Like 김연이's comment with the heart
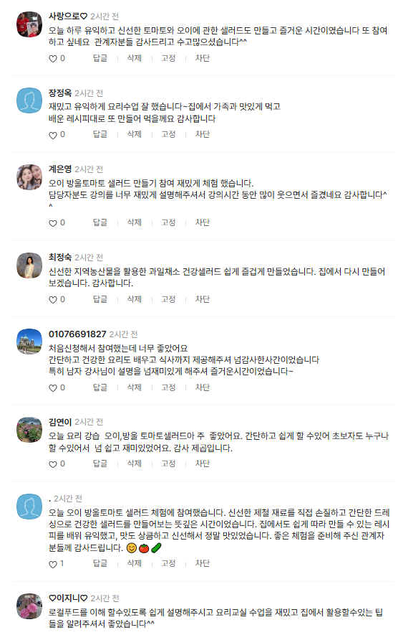The width and height of the screenshot is (403, 635). pos(53,464)
